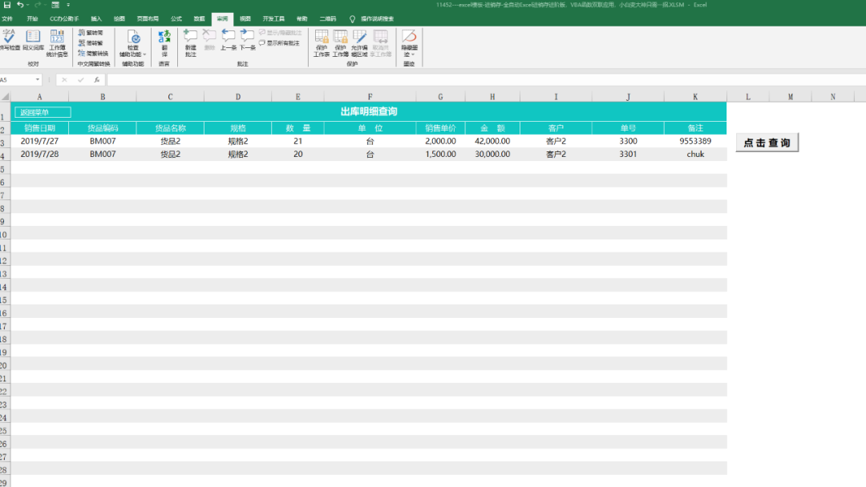Go to next comment (下一条)

(248, 40)
